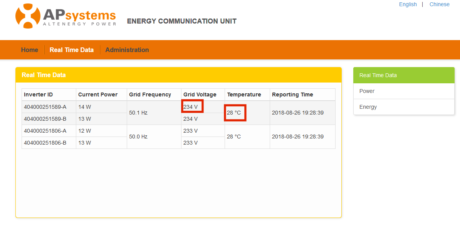Select the Real Time Data nav tab

72,50
